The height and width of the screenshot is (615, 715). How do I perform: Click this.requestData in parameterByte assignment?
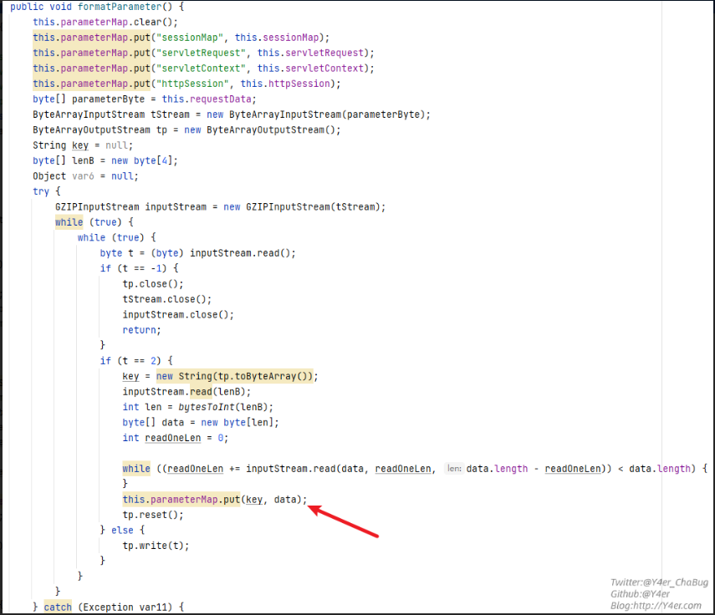pos(207,99)
